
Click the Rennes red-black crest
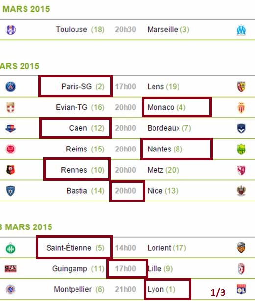click(11, 170)
